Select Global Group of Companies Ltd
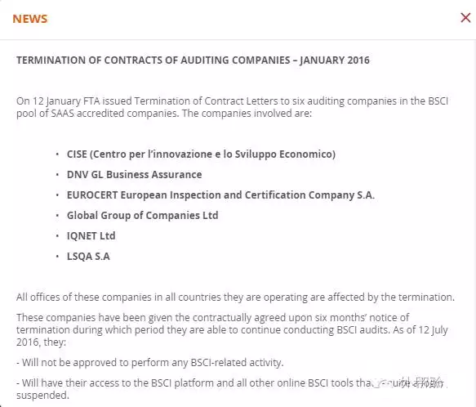 point(142,215)
